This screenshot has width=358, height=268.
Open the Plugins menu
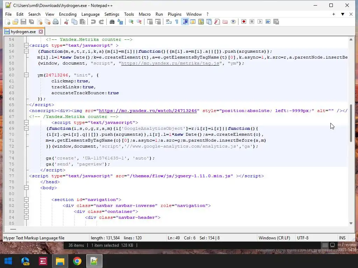coord(174,14)
